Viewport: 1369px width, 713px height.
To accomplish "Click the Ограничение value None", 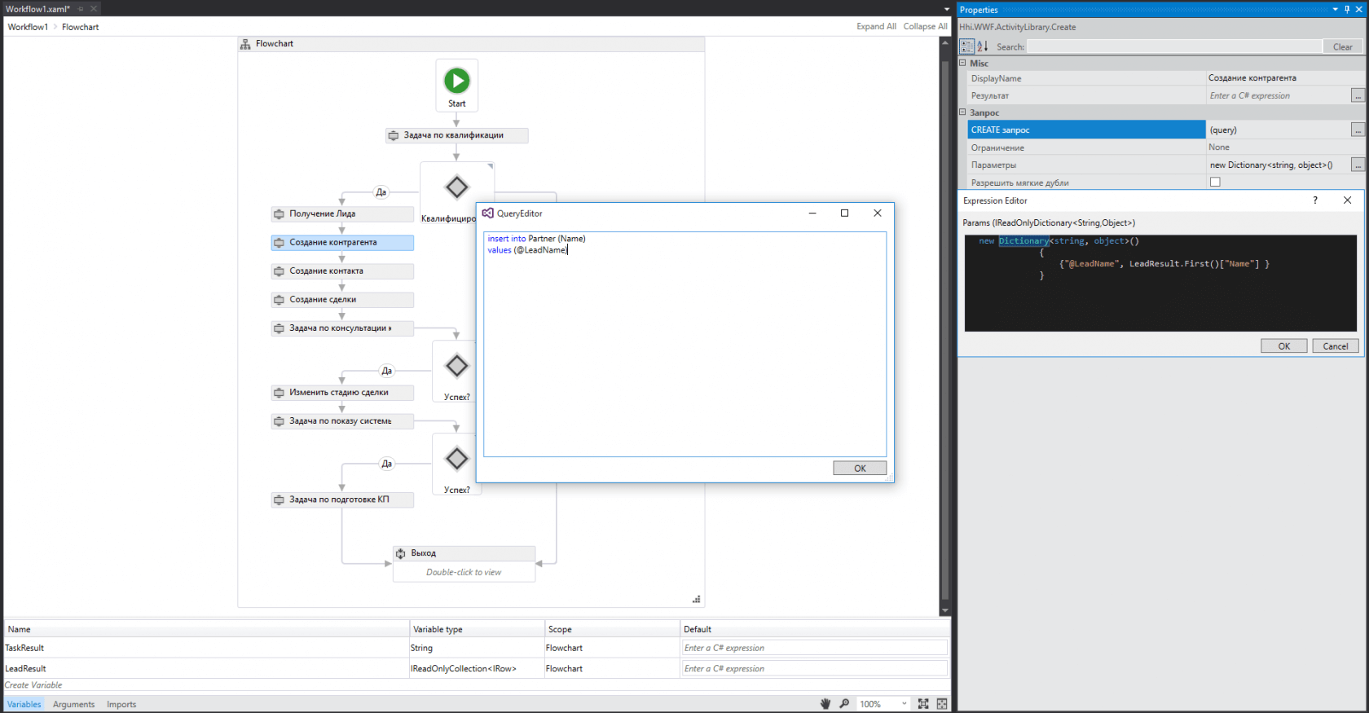I will (1219, 147).
